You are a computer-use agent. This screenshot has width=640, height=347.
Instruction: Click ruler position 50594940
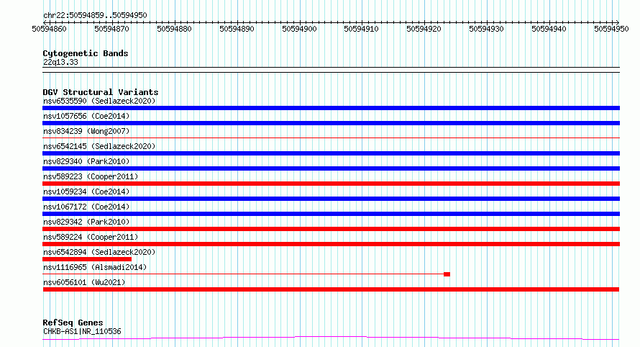[549, 29]
